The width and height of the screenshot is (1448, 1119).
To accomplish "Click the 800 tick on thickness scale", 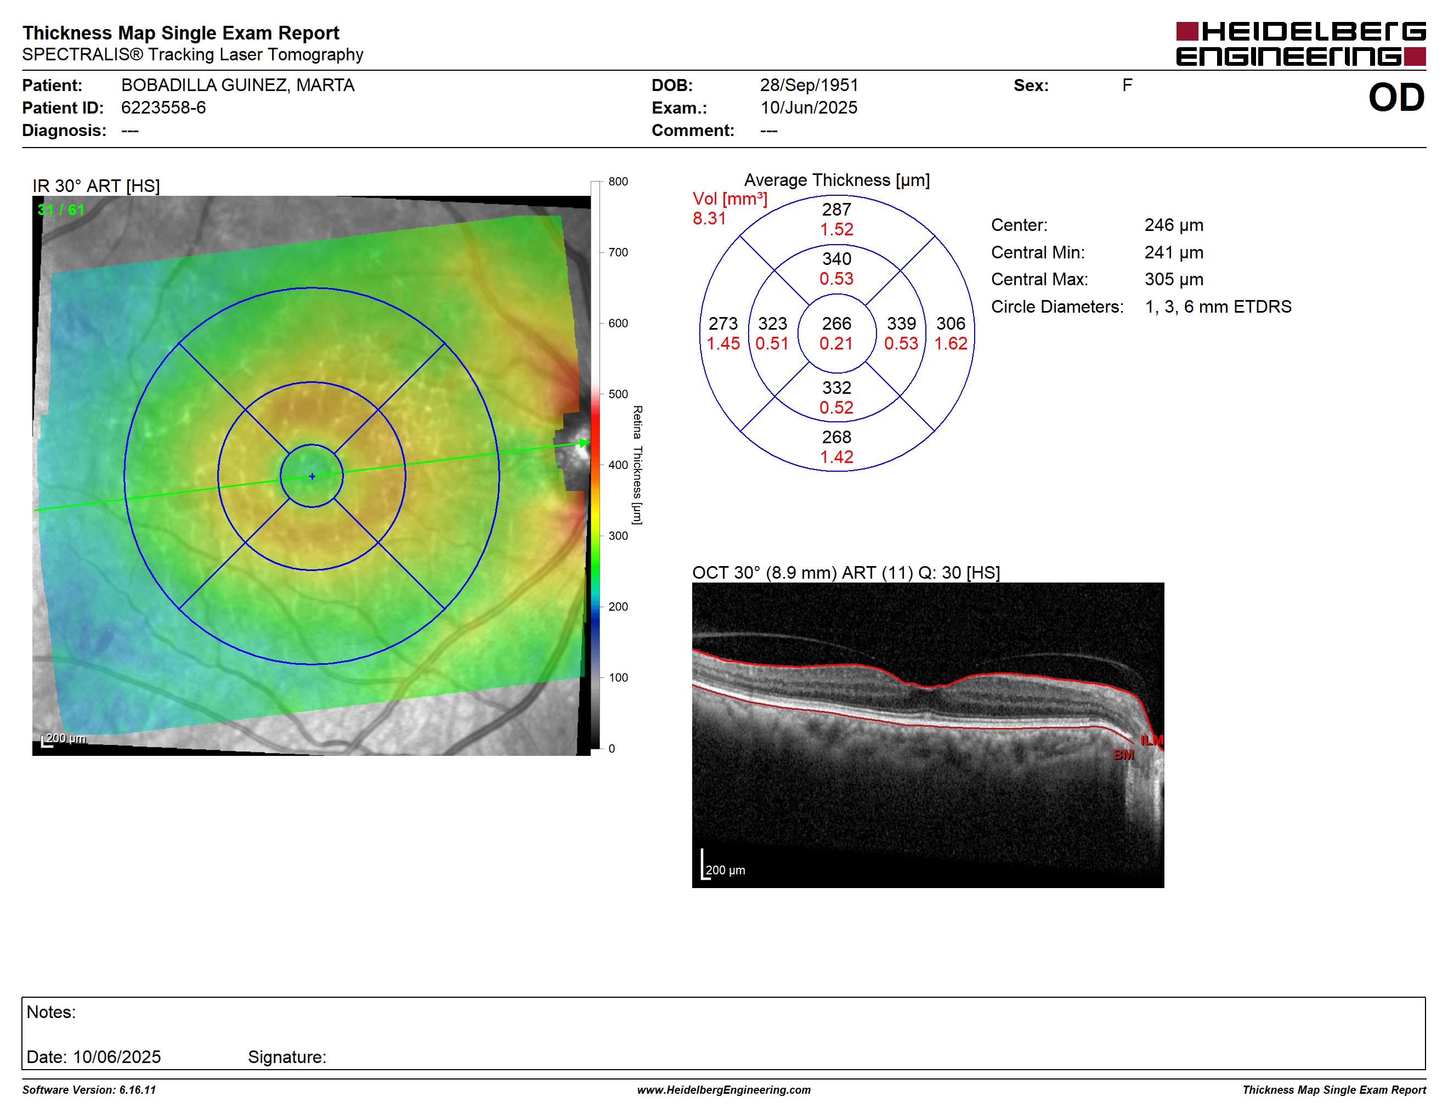I will point(618,182).
